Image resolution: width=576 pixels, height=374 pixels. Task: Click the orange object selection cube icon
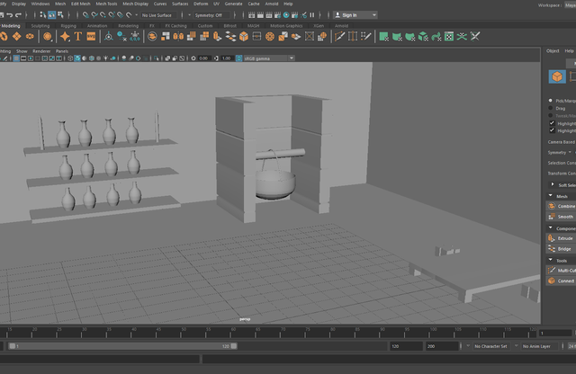[x=557, y=76]
